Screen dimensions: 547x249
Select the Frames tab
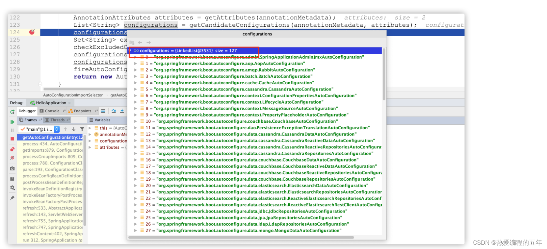(30, 120)
